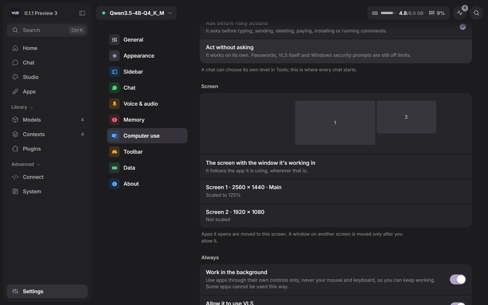Open Appearance settings sun icon
The width and height of the screenshot is (488, 305).
pyautogui.click(x=114, y=56)
